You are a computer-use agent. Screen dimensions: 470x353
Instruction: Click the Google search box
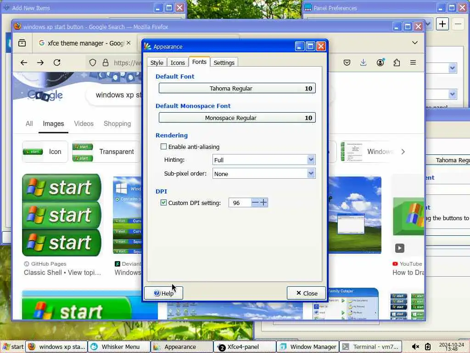click(x=114, y=95)
